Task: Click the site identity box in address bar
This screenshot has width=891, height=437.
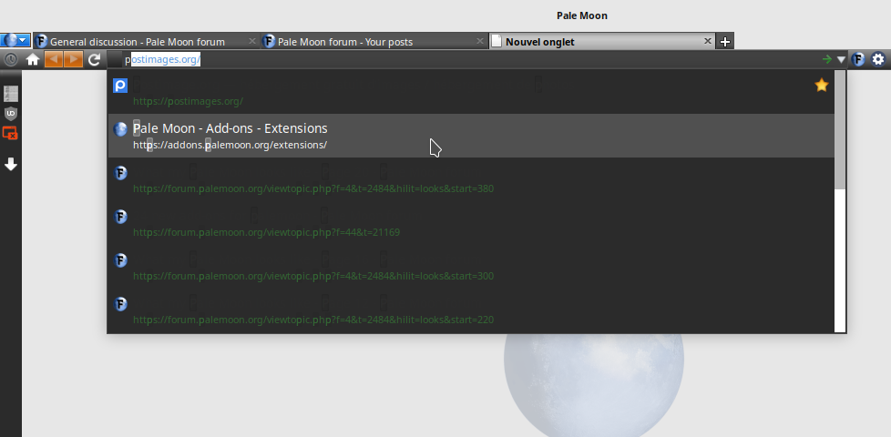Action: [x=115, y=59]
